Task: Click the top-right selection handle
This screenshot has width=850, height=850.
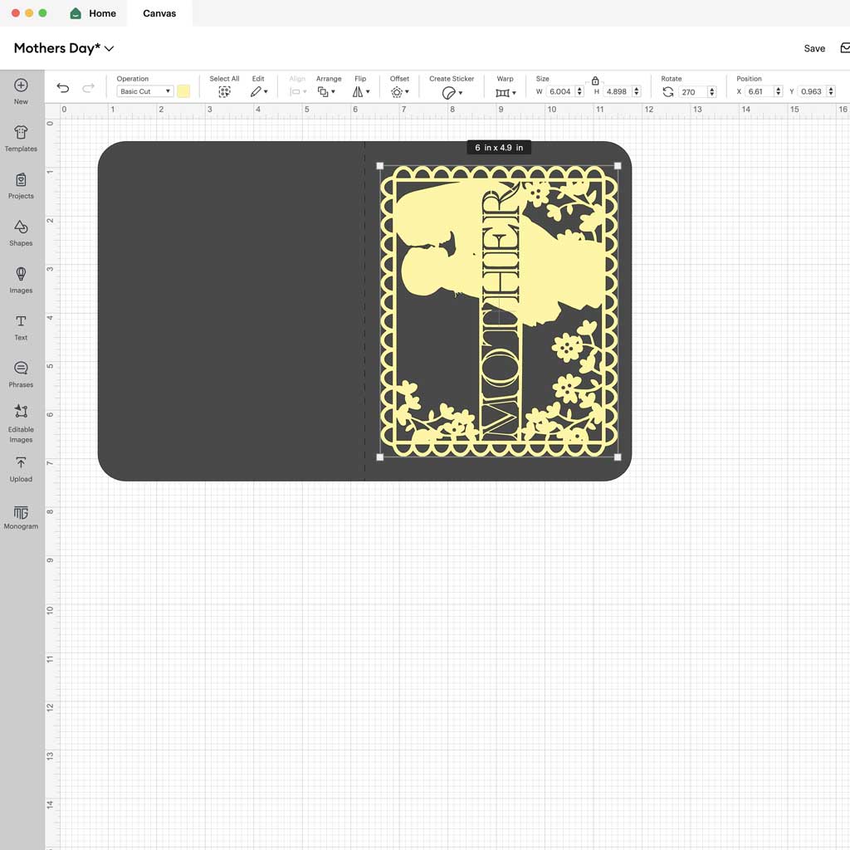Action: pyautogui.click(x=618, y=166)
